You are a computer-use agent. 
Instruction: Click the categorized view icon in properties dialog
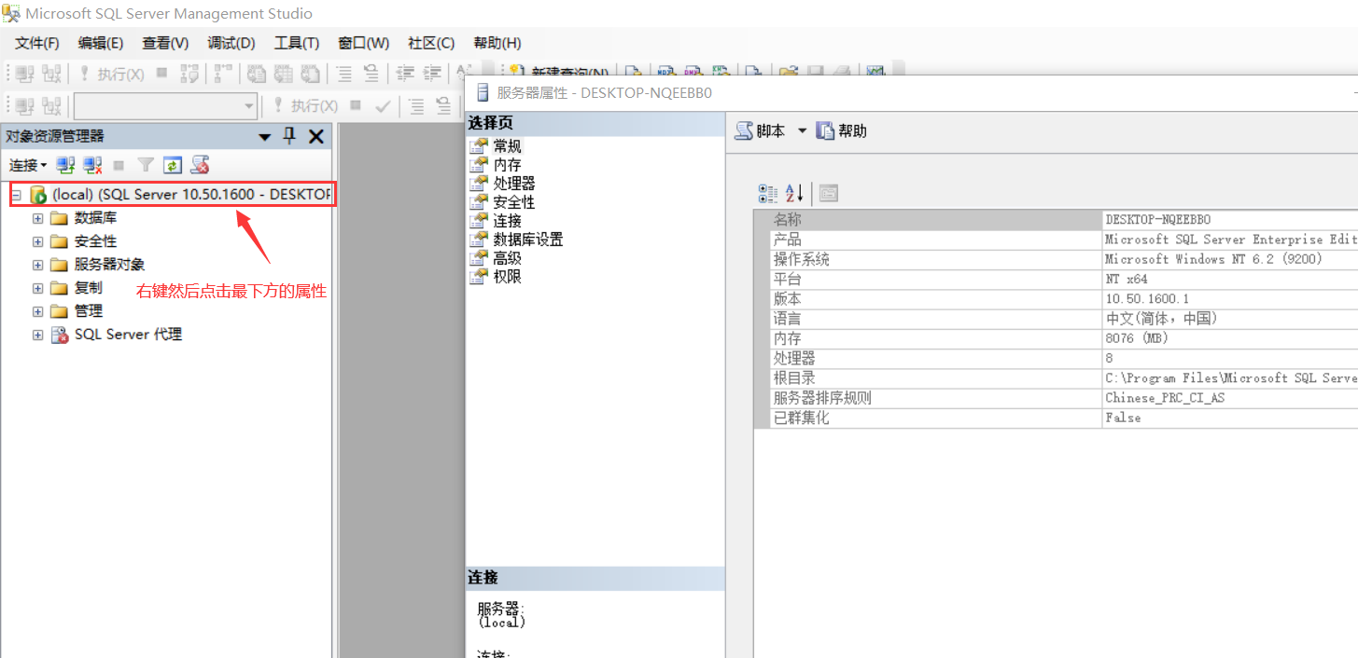click(767, 192)
